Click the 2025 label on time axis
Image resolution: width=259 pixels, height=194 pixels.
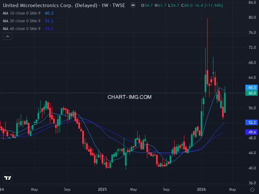coord(102,189)
